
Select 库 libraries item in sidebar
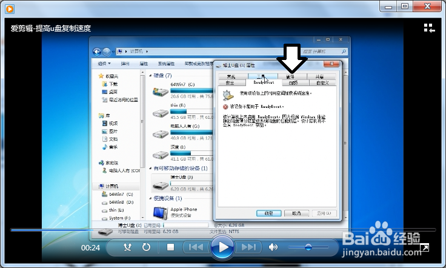[x=104, y=116]
